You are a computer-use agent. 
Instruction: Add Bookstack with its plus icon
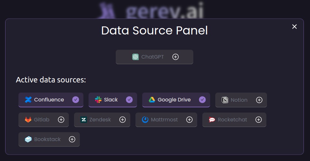(72, 139)
